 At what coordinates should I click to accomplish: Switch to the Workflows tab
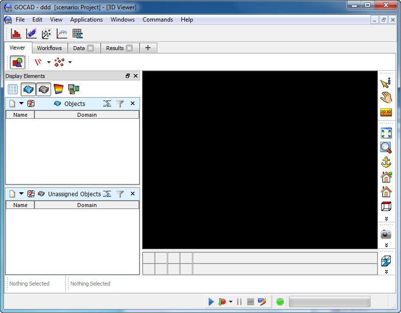pyautogui.click(x=49, y=48)
